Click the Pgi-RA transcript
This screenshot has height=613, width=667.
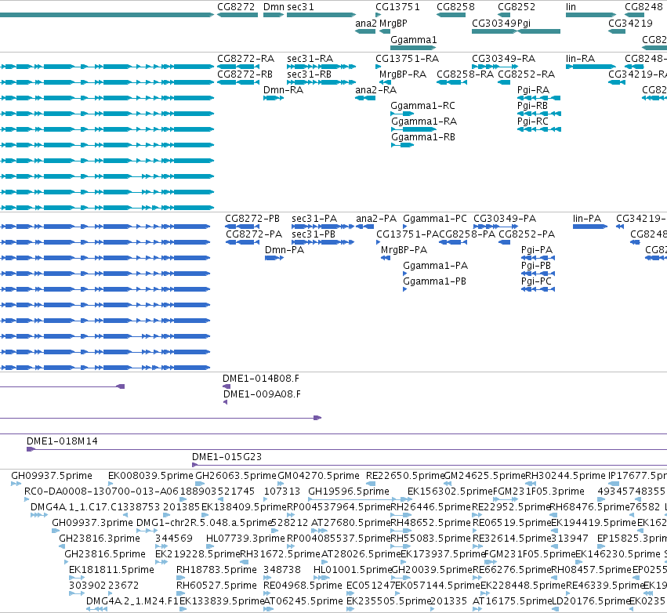(x=539, y=98)
